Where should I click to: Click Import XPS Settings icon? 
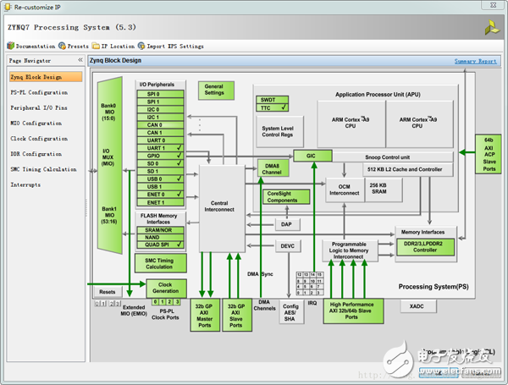pos(141,46)
